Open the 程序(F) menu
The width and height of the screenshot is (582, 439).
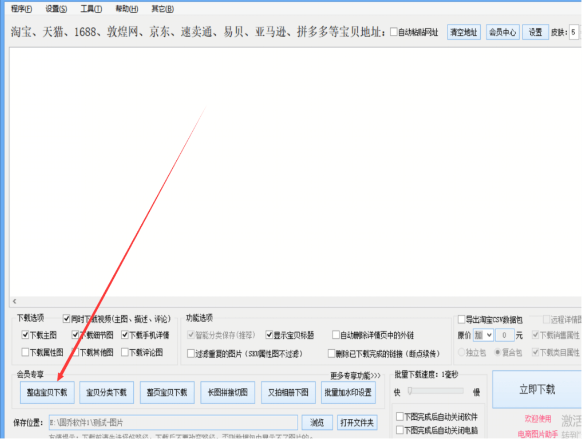21,9
